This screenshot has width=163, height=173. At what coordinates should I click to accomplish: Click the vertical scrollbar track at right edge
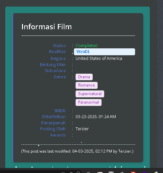click(160, 84)
